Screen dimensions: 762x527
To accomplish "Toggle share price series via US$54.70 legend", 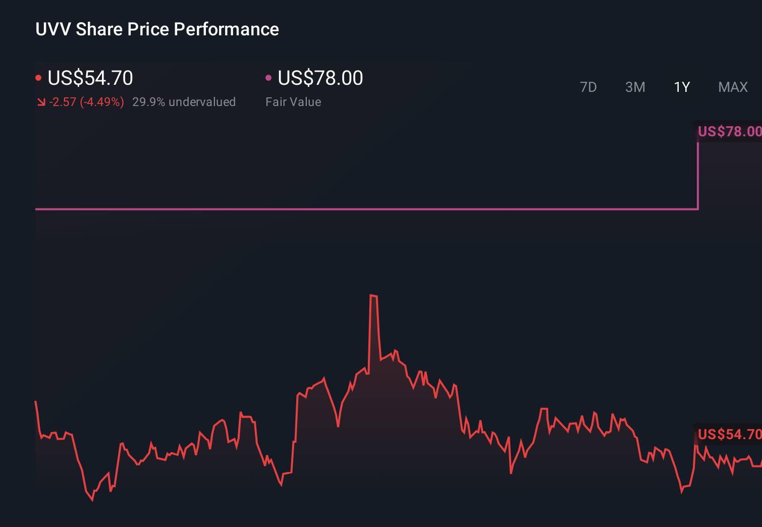I will tap(90, 78).
